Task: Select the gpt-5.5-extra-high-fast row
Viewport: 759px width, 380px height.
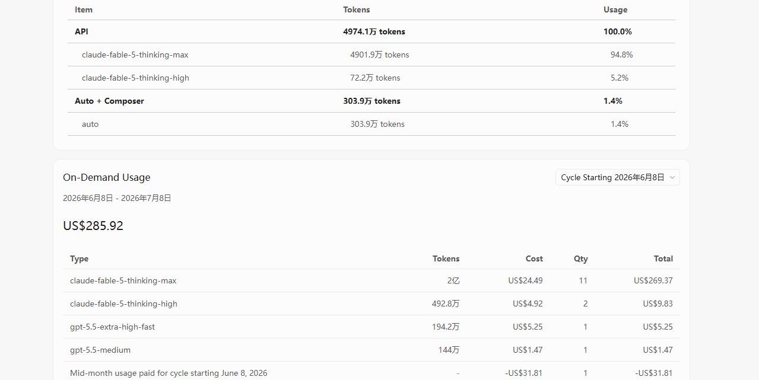Action: pyautogui.click(x=371, y=327)
